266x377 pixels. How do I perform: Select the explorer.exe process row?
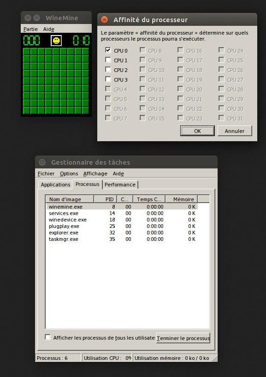(122, 233)
